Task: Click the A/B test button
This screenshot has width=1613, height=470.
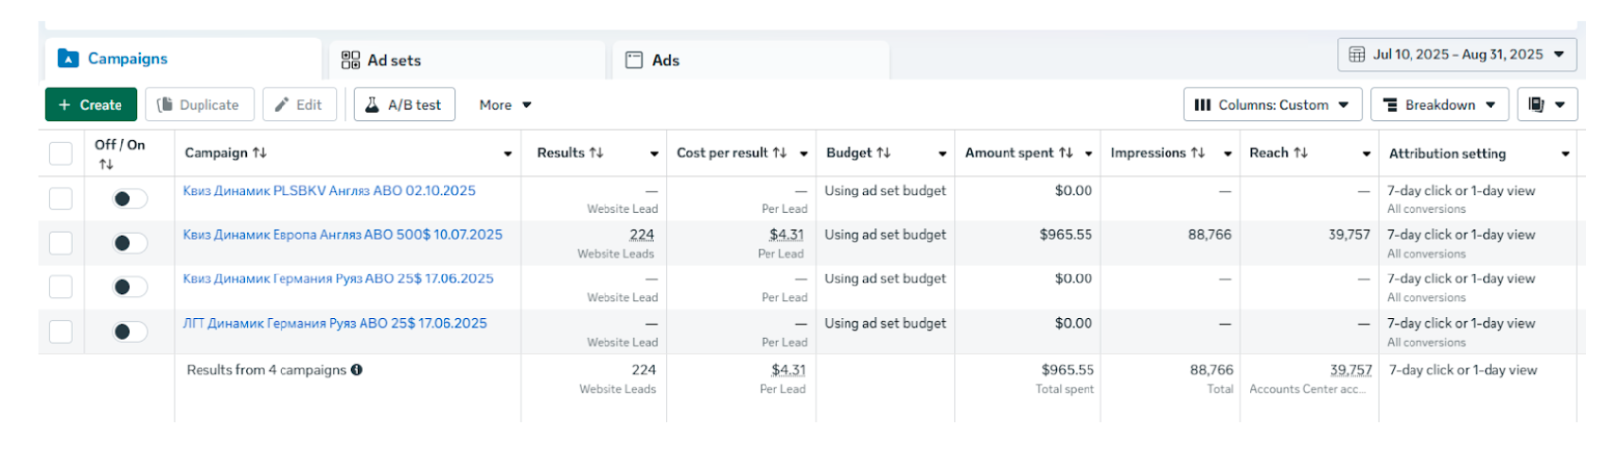Action: pyautogui.click(x=404, y=105)
